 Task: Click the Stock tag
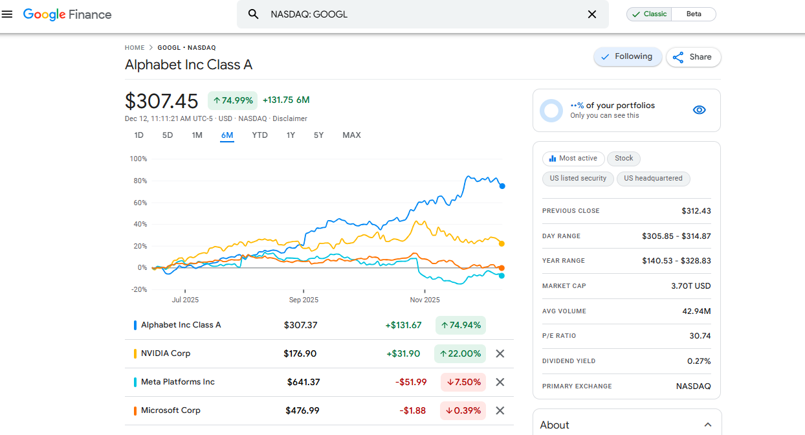624,159
